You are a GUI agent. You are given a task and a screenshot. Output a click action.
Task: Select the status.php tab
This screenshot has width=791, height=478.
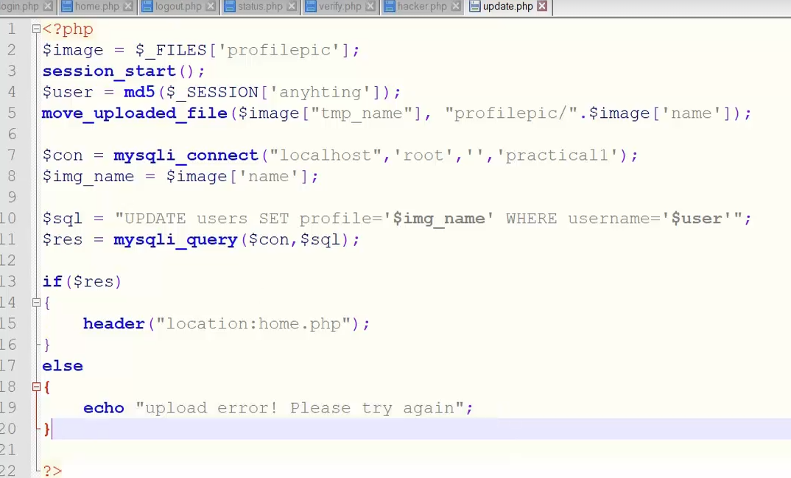pyautogui.click(x=260, y=7)
